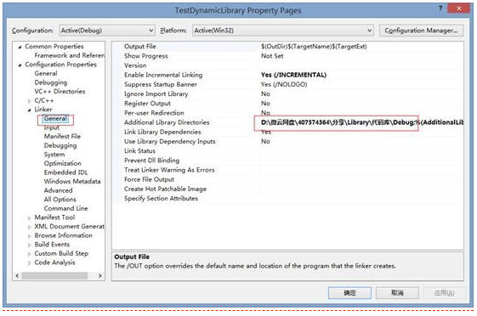Select Advanced under Linker

[58, 190]
